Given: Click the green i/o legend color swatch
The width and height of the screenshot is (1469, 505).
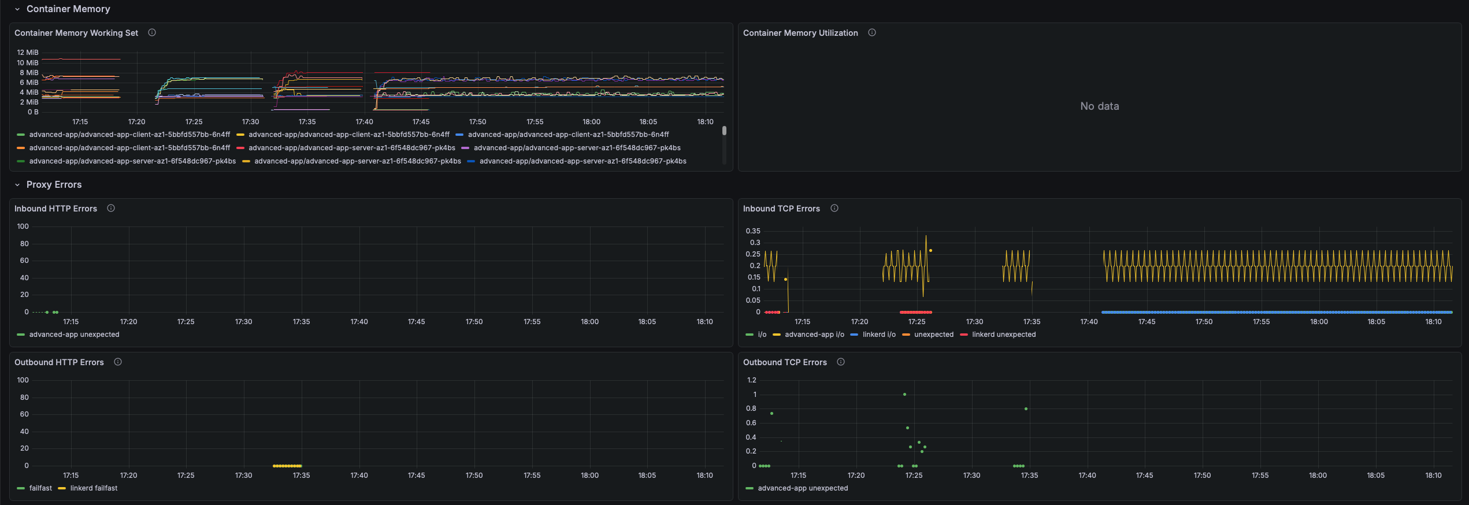Looking at the screenshot, I should pyautogui.click(x=750, y=335).
